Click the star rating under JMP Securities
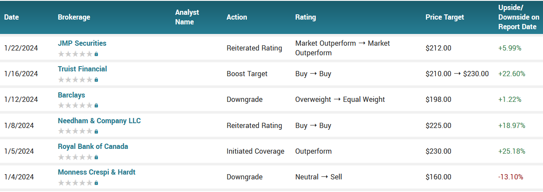This screenshot has height=192, width=543. pyautogui.click(x=75, y=54)
